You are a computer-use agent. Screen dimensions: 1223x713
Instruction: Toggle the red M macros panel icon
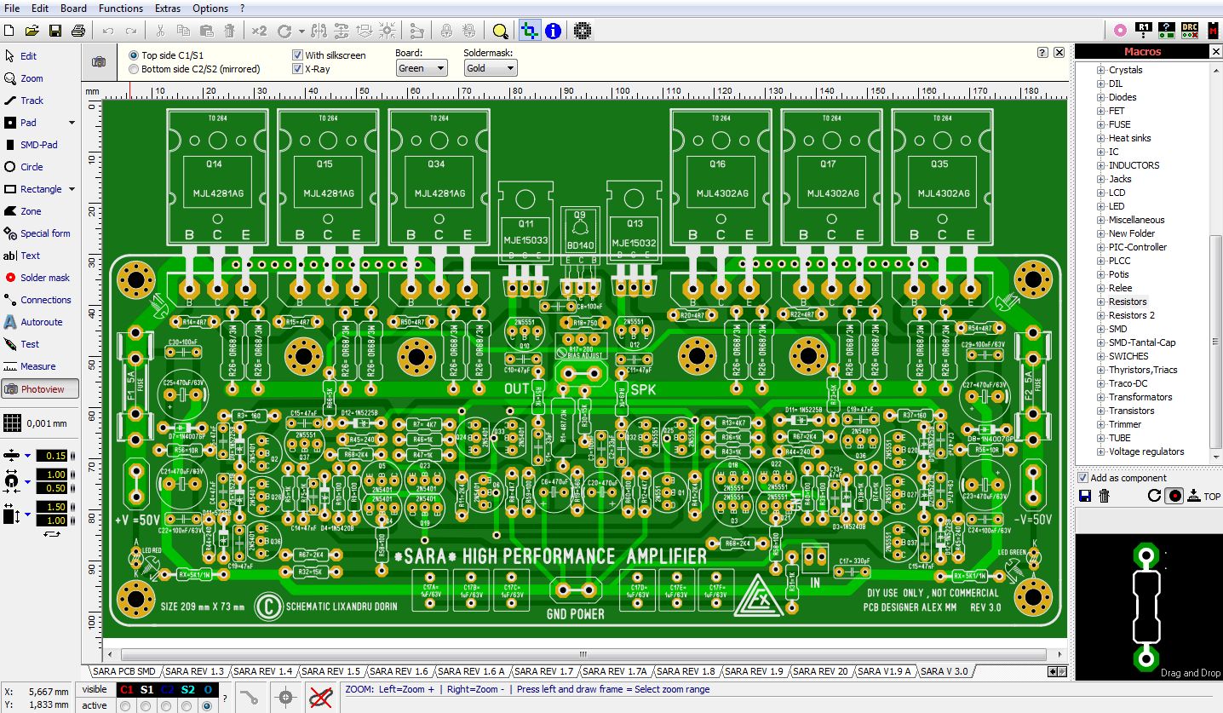tap(1213, 31)
